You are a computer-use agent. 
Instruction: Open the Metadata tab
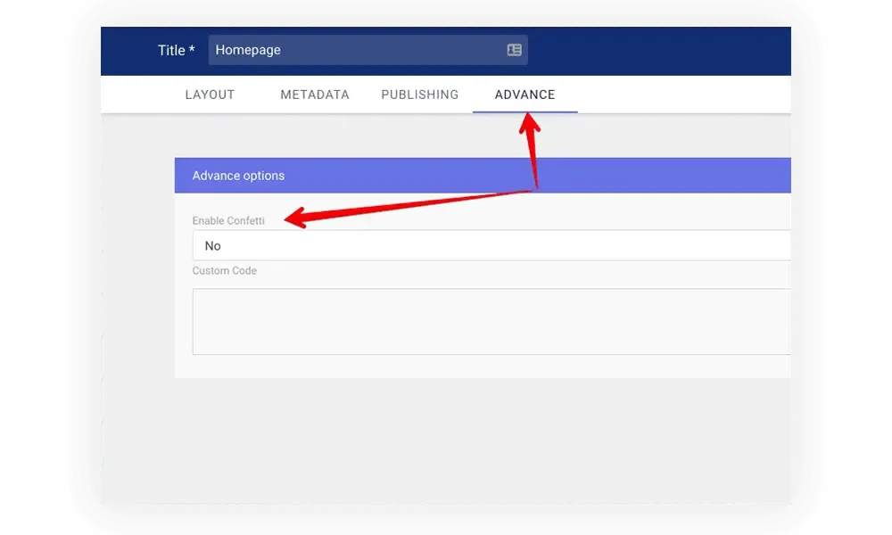[315, 95]
